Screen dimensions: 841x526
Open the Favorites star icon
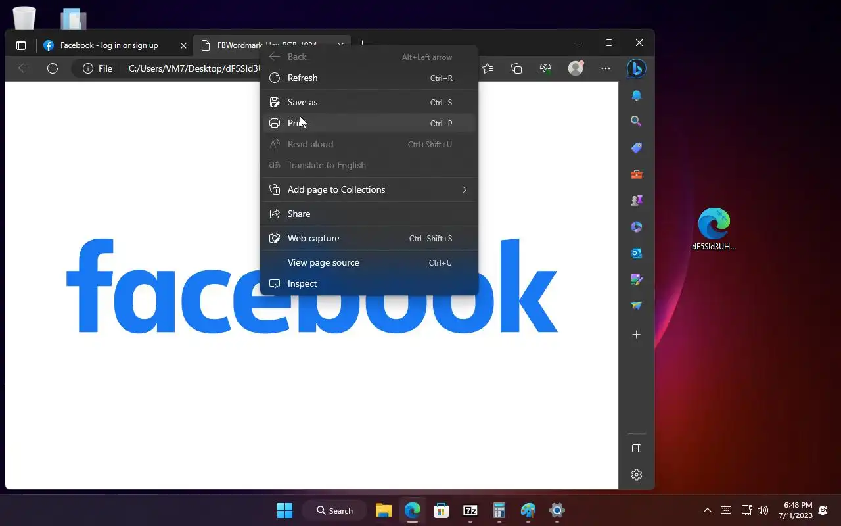488,68
